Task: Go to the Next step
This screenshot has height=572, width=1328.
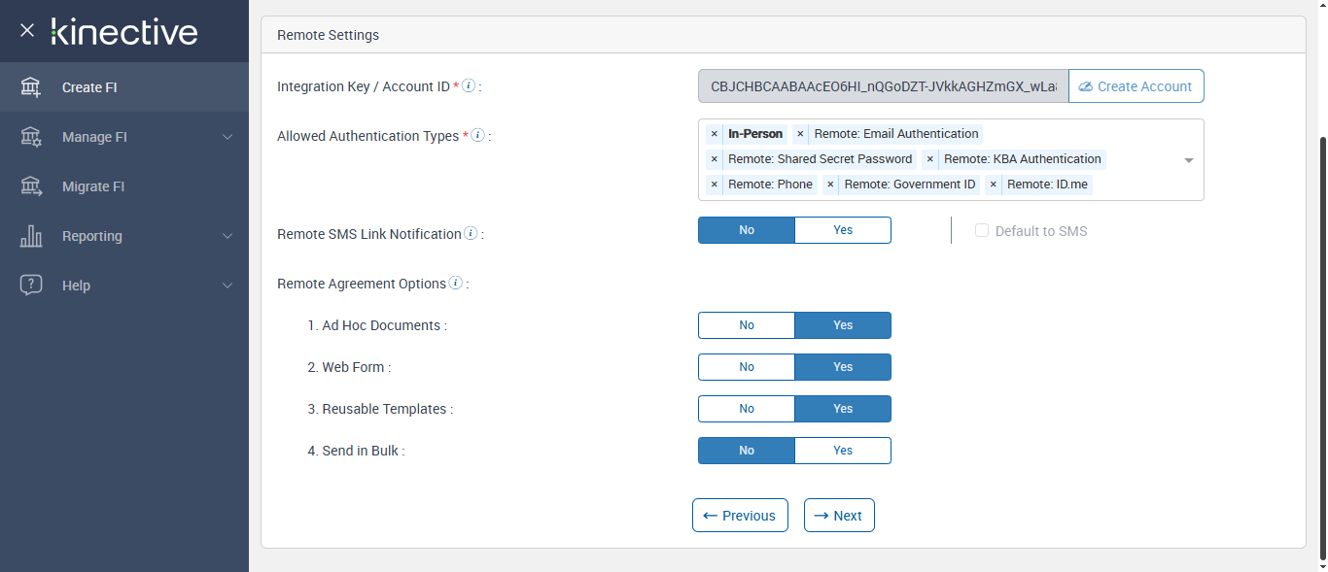Action: 839,516
